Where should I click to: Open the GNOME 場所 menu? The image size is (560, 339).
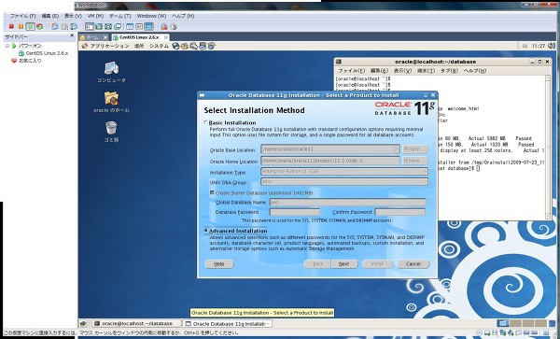[139, 46]
